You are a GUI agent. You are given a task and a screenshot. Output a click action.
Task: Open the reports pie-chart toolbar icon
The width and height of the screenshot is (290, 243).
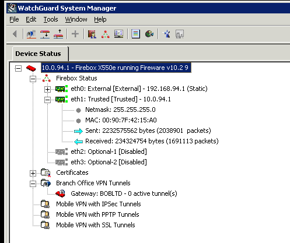tap(149, 34)
